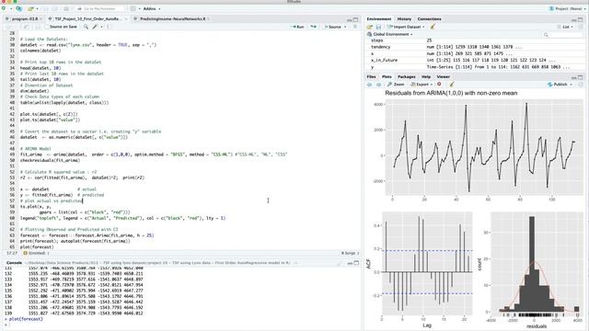Open the Connections tab
This screenshot has width=589, height=331.
430,18
